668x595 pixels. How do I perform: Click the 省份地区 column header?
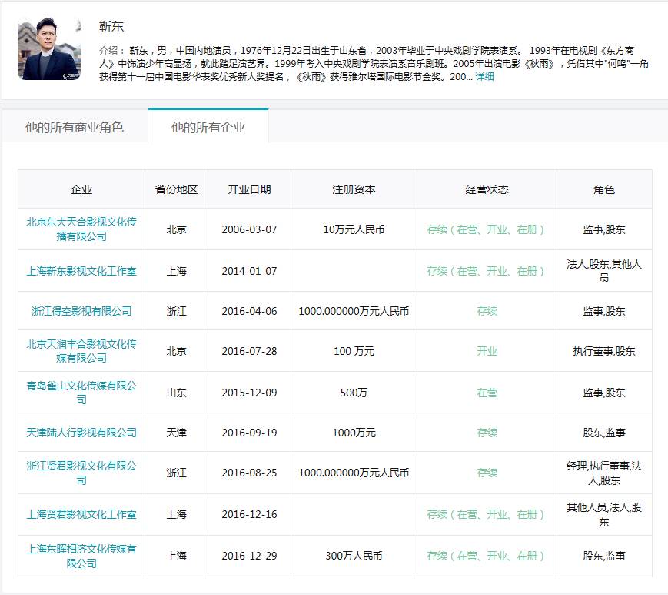coord(176,189)
